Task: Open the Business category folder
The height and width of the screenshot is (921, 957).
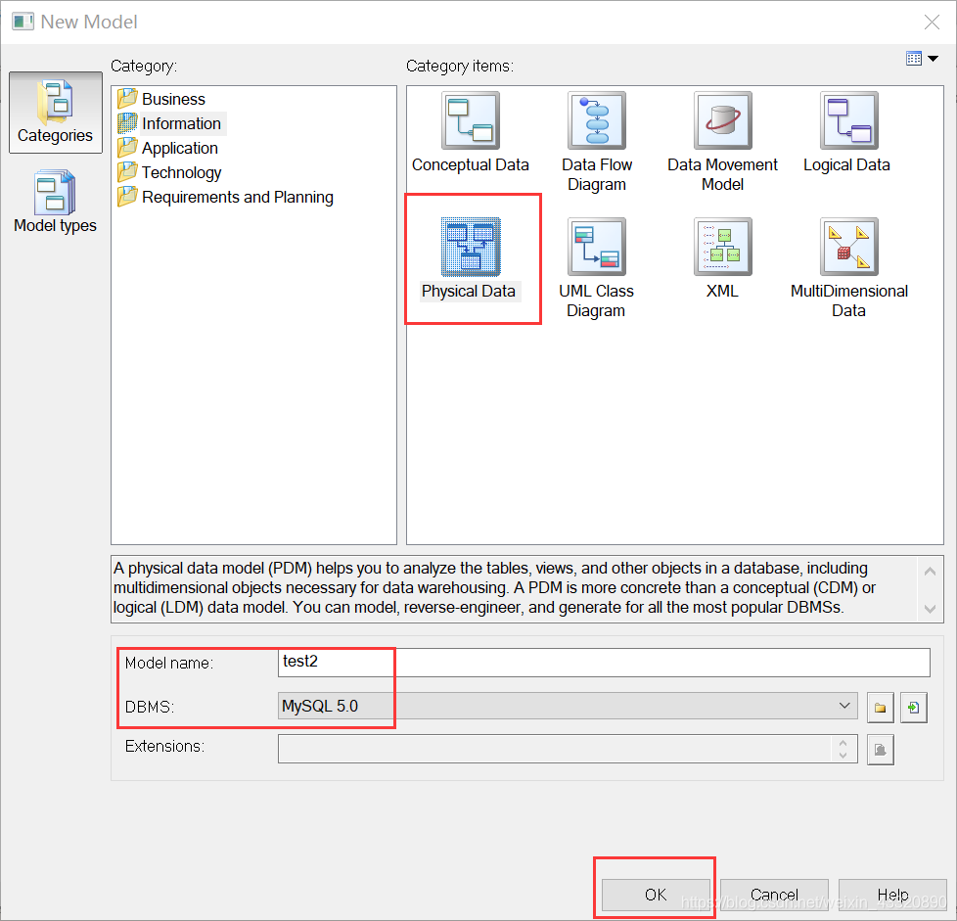Action: pos(161,99)
